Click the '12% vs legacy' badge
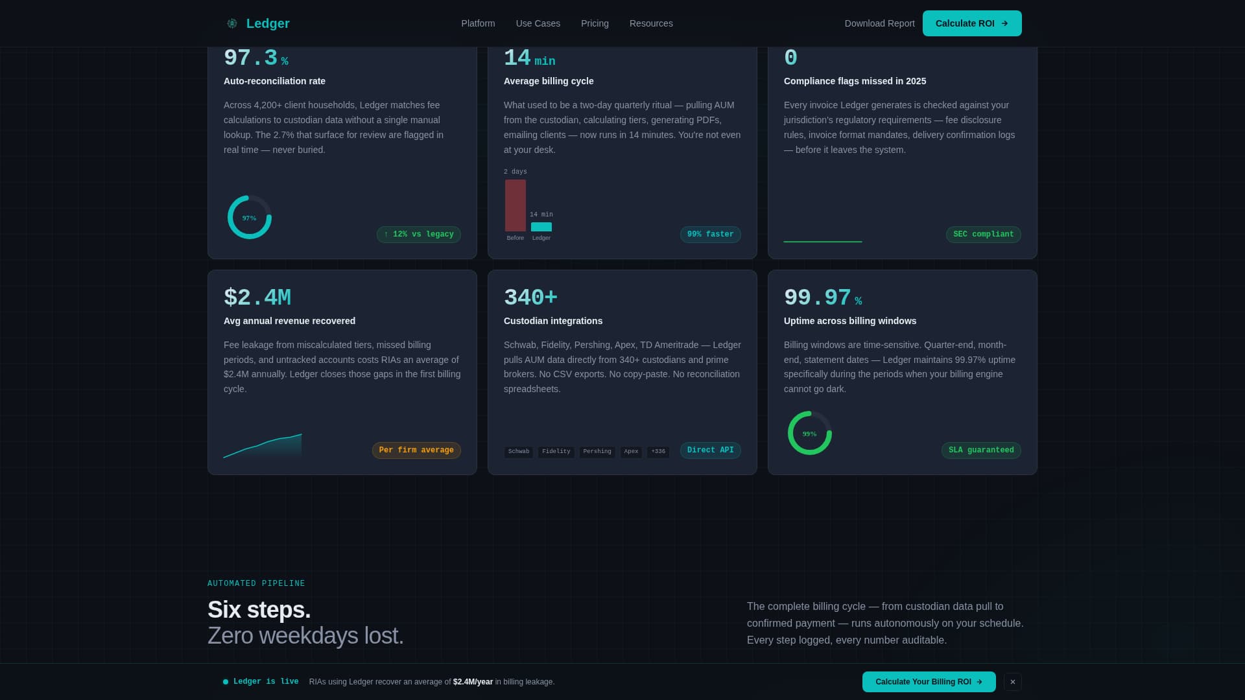The image size is (1245, 700). (419, 235)
